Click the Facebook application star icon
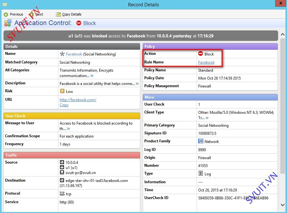287x213 pixels. [x=62, y=54]
